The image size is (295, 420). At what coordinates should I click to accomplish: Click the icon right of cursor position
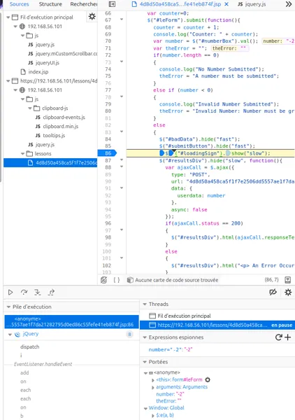click(x=288, y=280)
